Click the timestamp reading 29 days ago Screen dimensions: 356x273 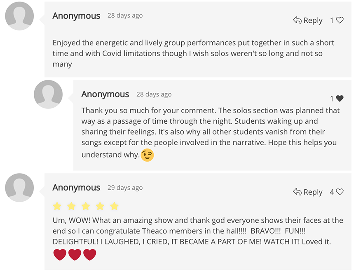coord(125,187)
